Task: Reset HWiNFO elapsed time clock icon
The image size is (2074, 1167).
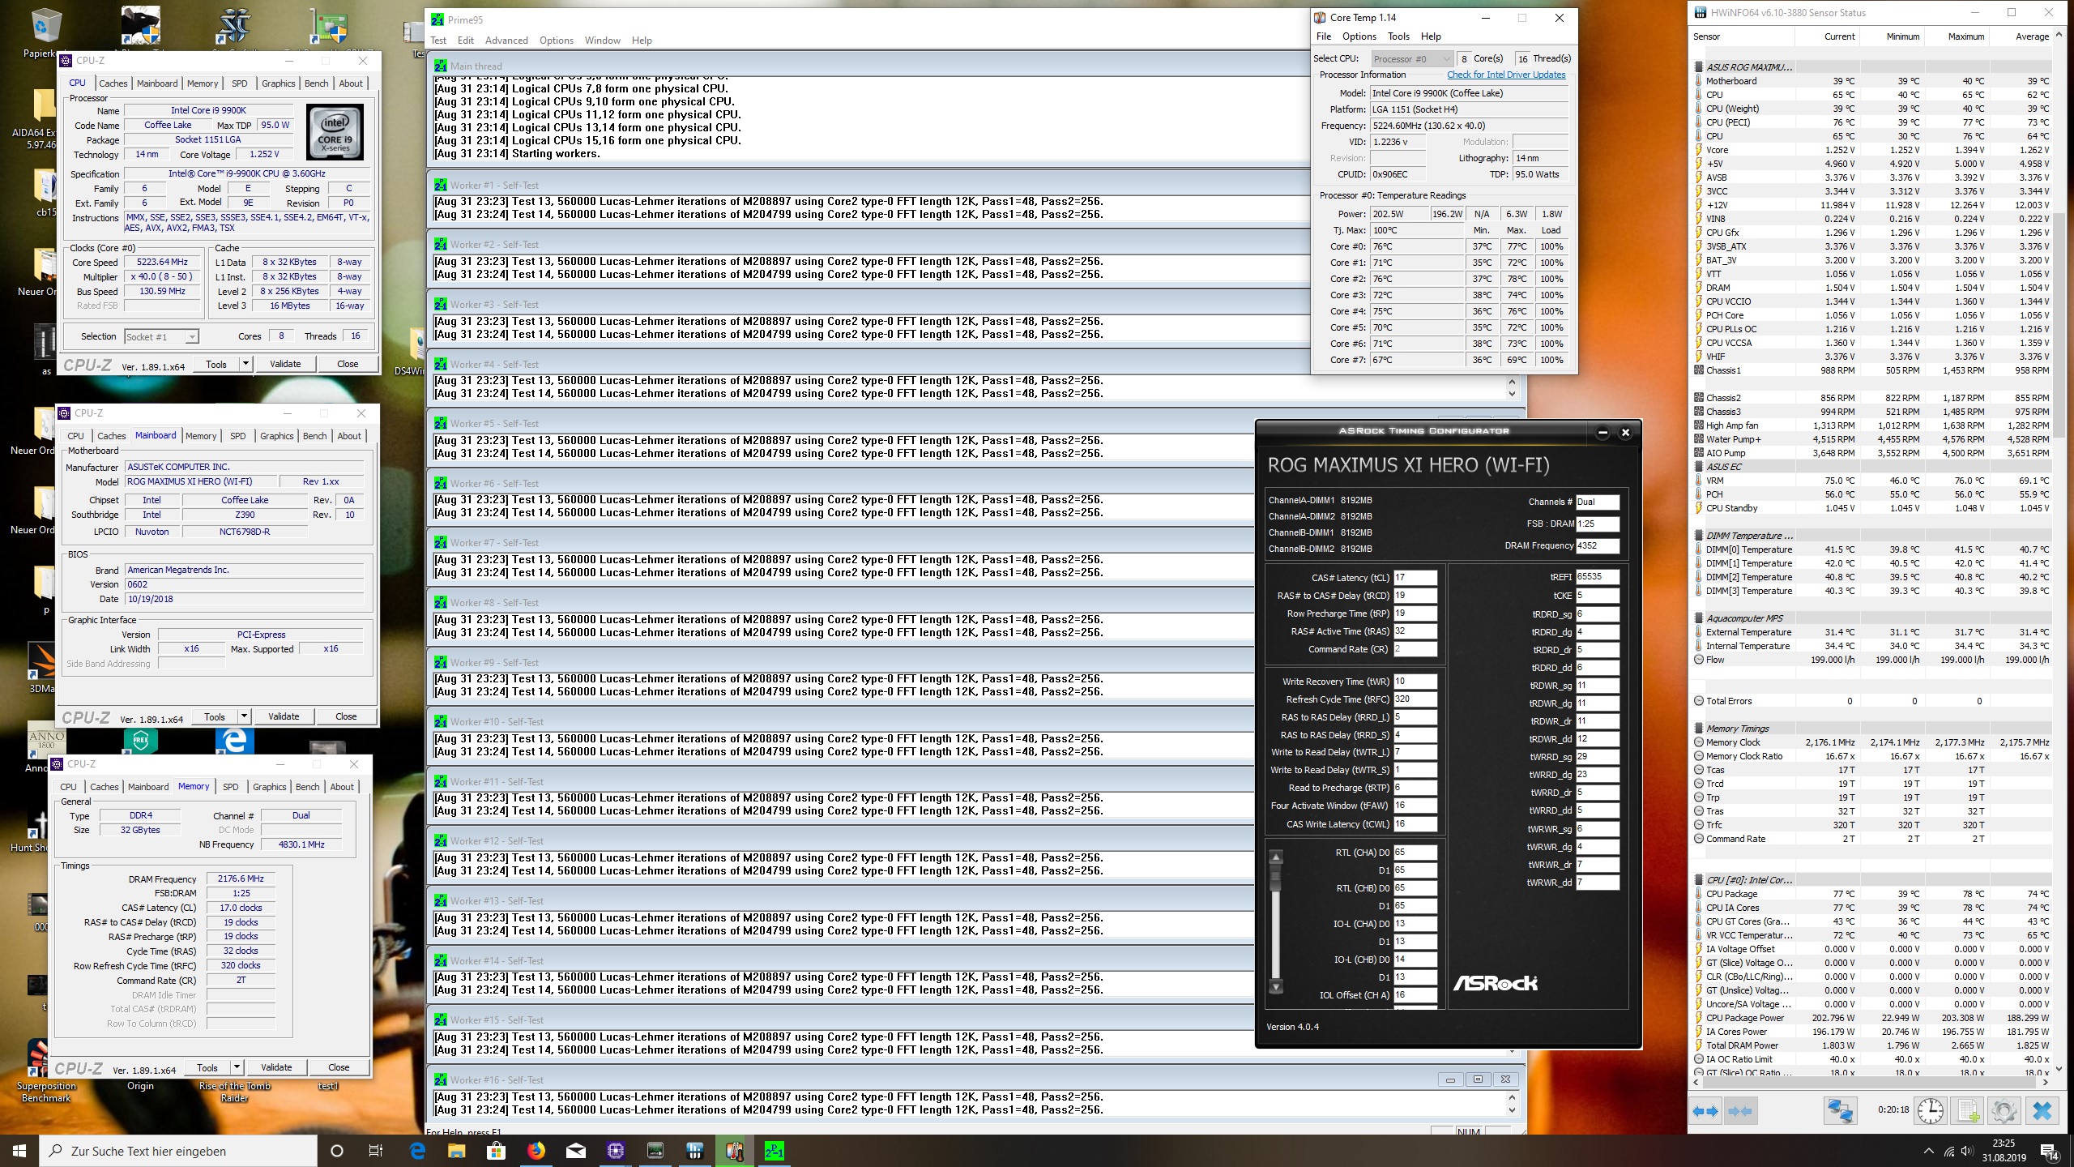Action: point(1931,1111)
